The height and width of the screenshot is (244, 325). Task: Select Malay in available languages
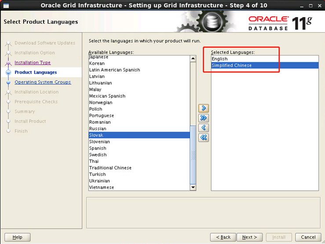(139, 89)
